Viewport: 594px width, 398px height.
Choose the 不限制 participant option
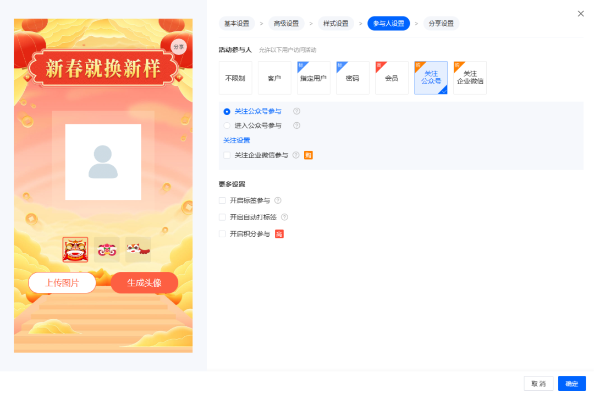coord(235,78)
